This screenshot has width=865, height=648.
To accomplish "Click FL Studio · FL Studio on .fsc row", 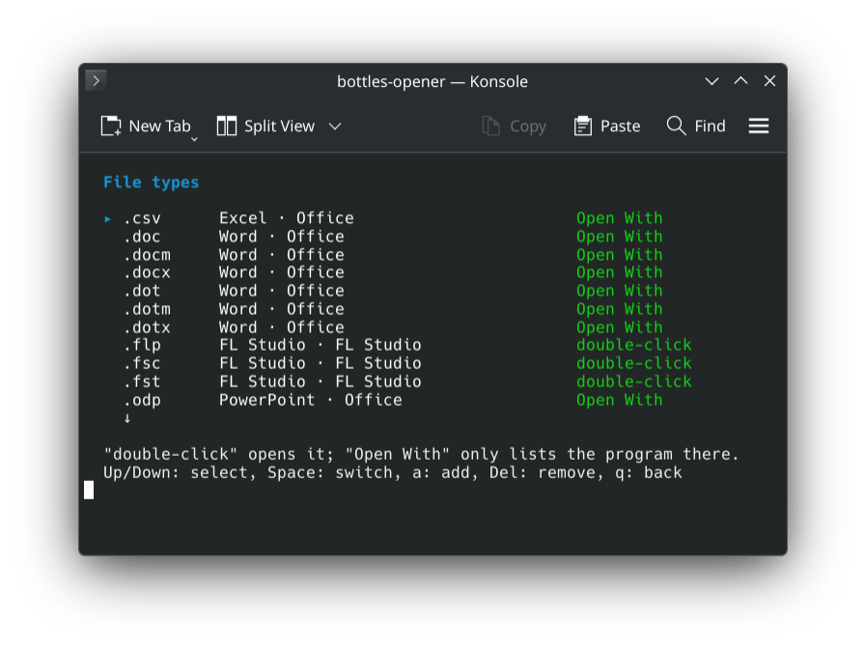I will tap(320, 363).
